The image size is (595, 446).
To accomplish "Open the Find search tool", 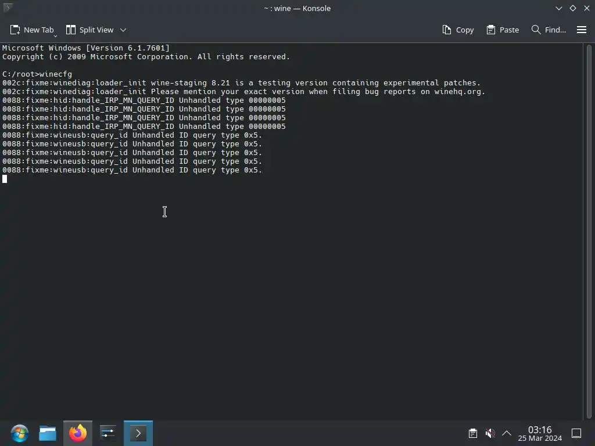I will [549, 30].
